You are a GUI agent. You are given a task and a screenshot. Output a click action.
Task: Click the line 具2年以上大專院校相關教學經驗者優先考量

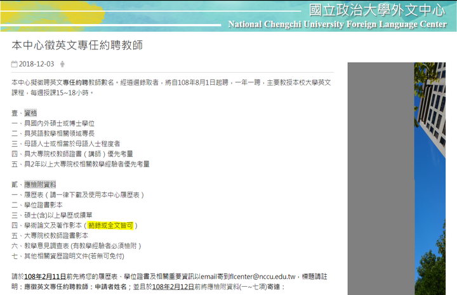click(87, 164)
